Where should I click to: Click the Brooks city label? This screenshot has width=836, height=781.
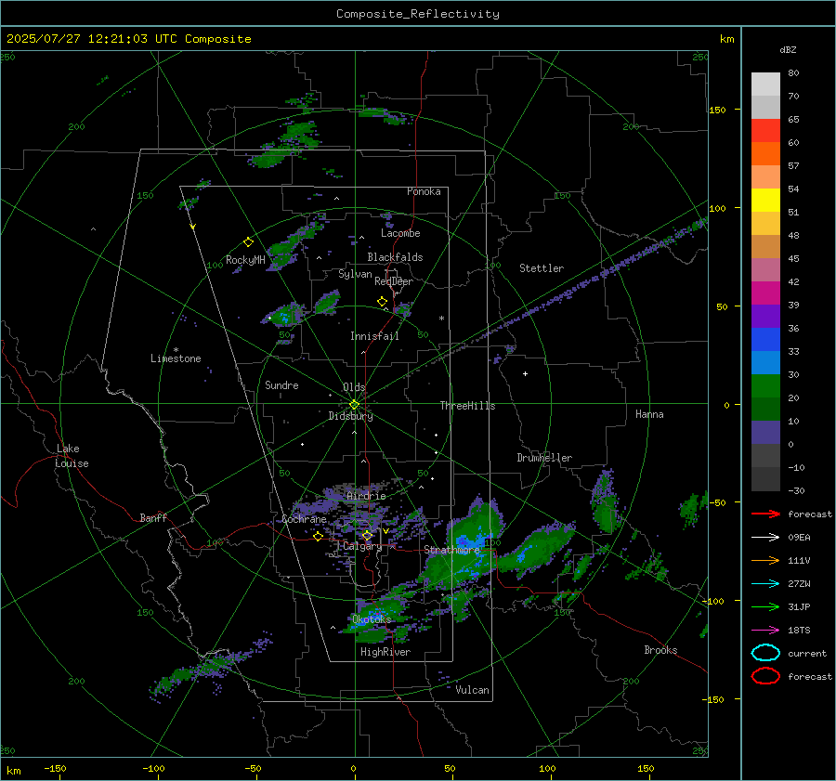(660, 650)
